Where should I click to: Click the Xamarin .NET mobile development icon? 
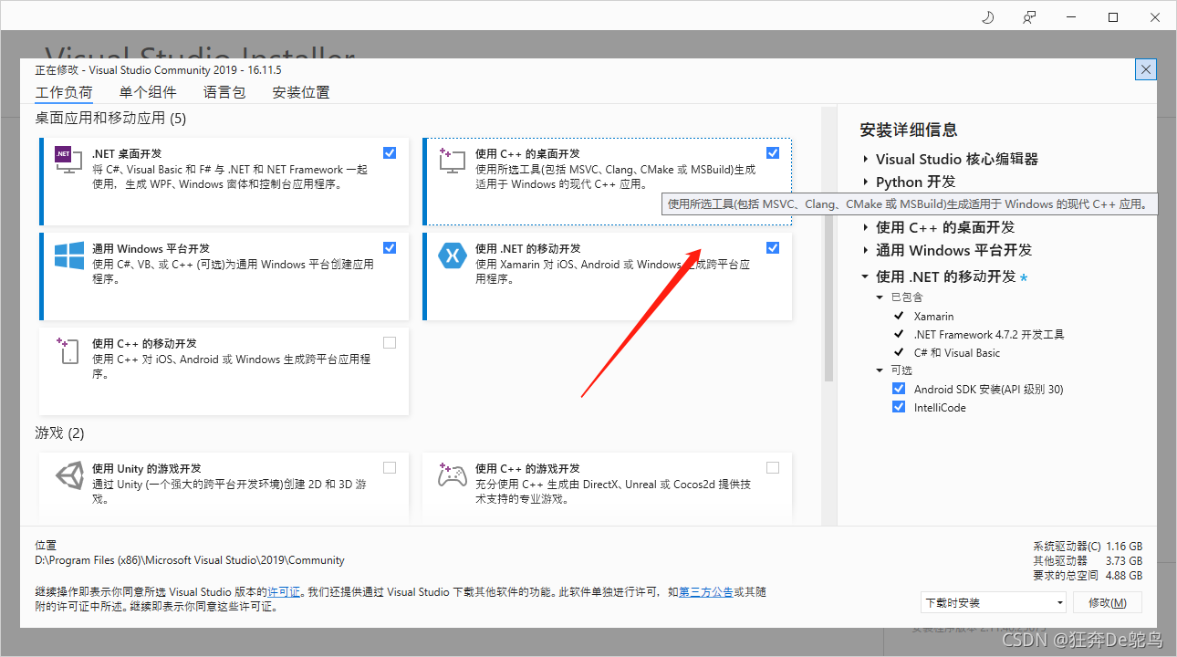(453, 255)
